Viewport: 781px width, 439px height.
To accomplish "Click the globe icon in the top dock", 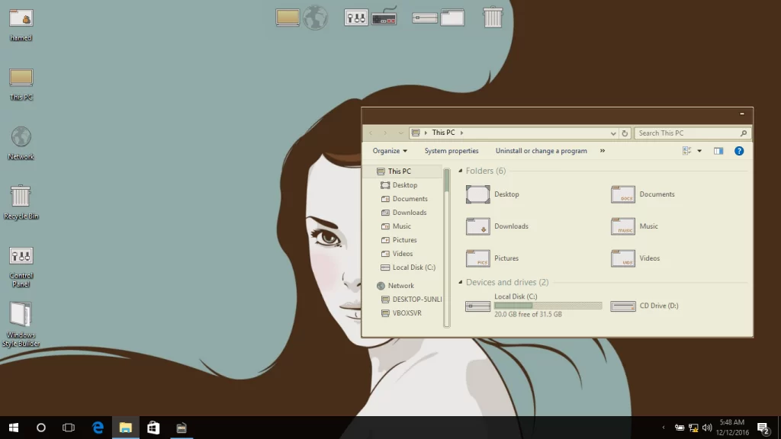I will pyautogui.click(x=315, y=18).
